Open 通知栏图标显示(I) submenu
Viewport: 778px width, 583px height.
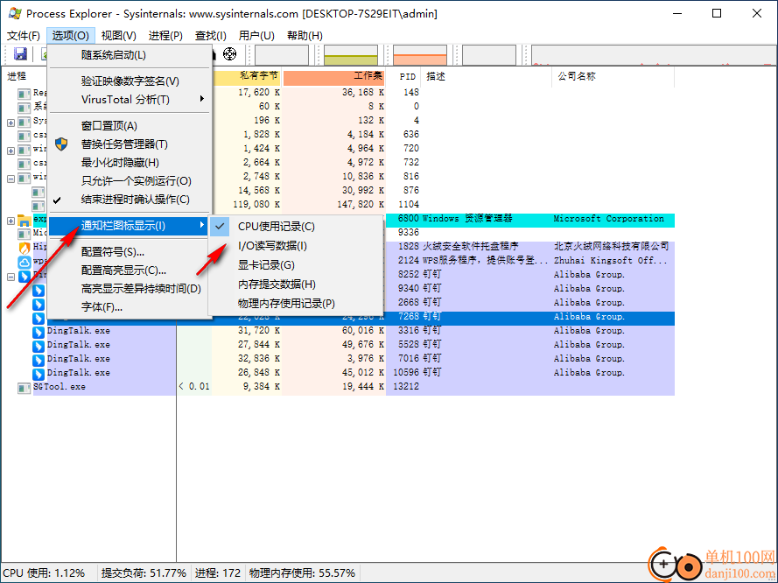(130, 226)
